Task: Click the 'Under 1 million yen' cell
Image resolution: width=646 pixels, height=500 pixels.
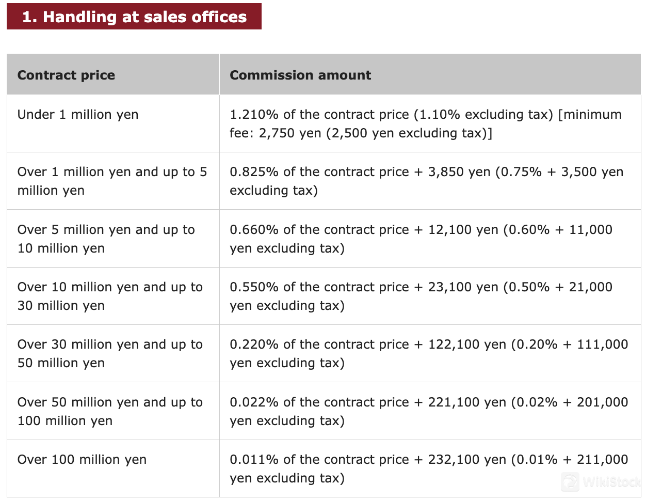Action: click(x=78, y=114)
